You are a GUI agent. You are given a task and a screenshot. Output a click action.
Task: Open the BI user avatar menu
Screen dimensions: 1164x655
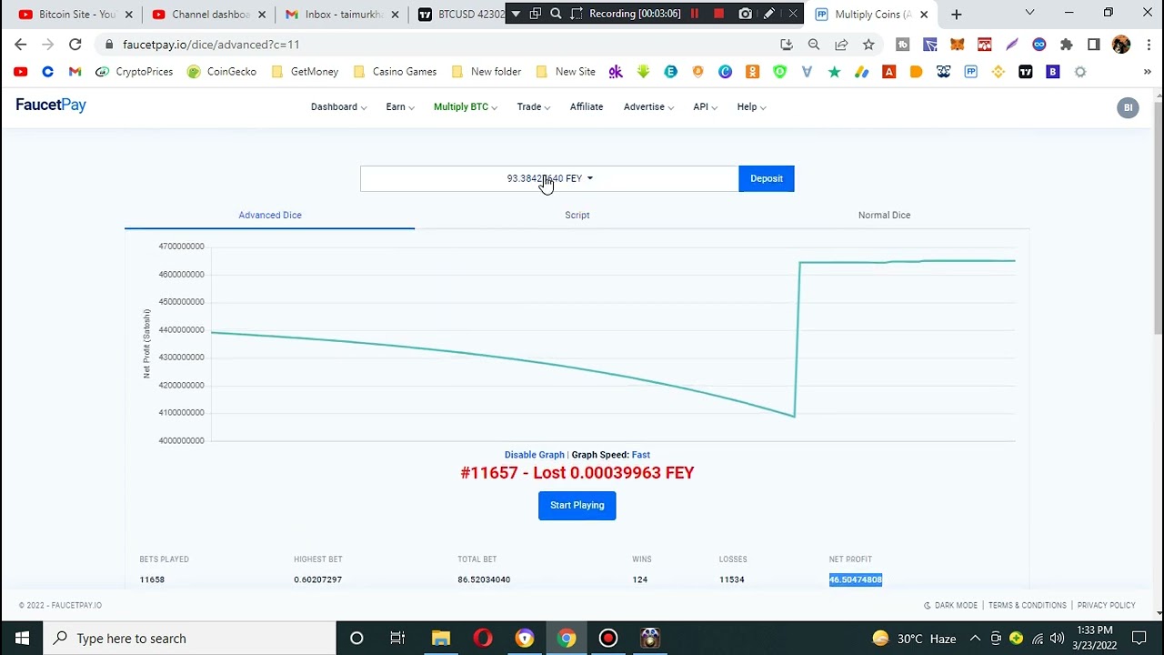(1128, 107)
